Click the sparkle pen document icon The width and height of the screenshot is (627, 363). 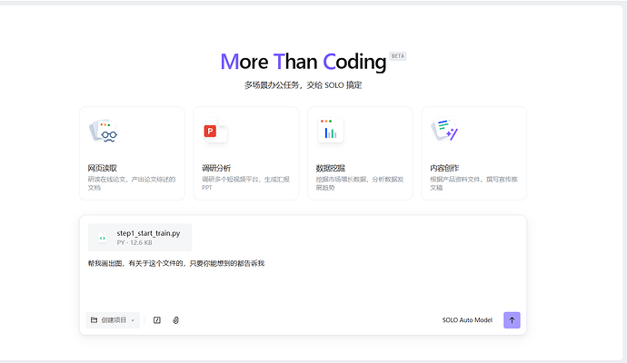click(x=444, y=129)
